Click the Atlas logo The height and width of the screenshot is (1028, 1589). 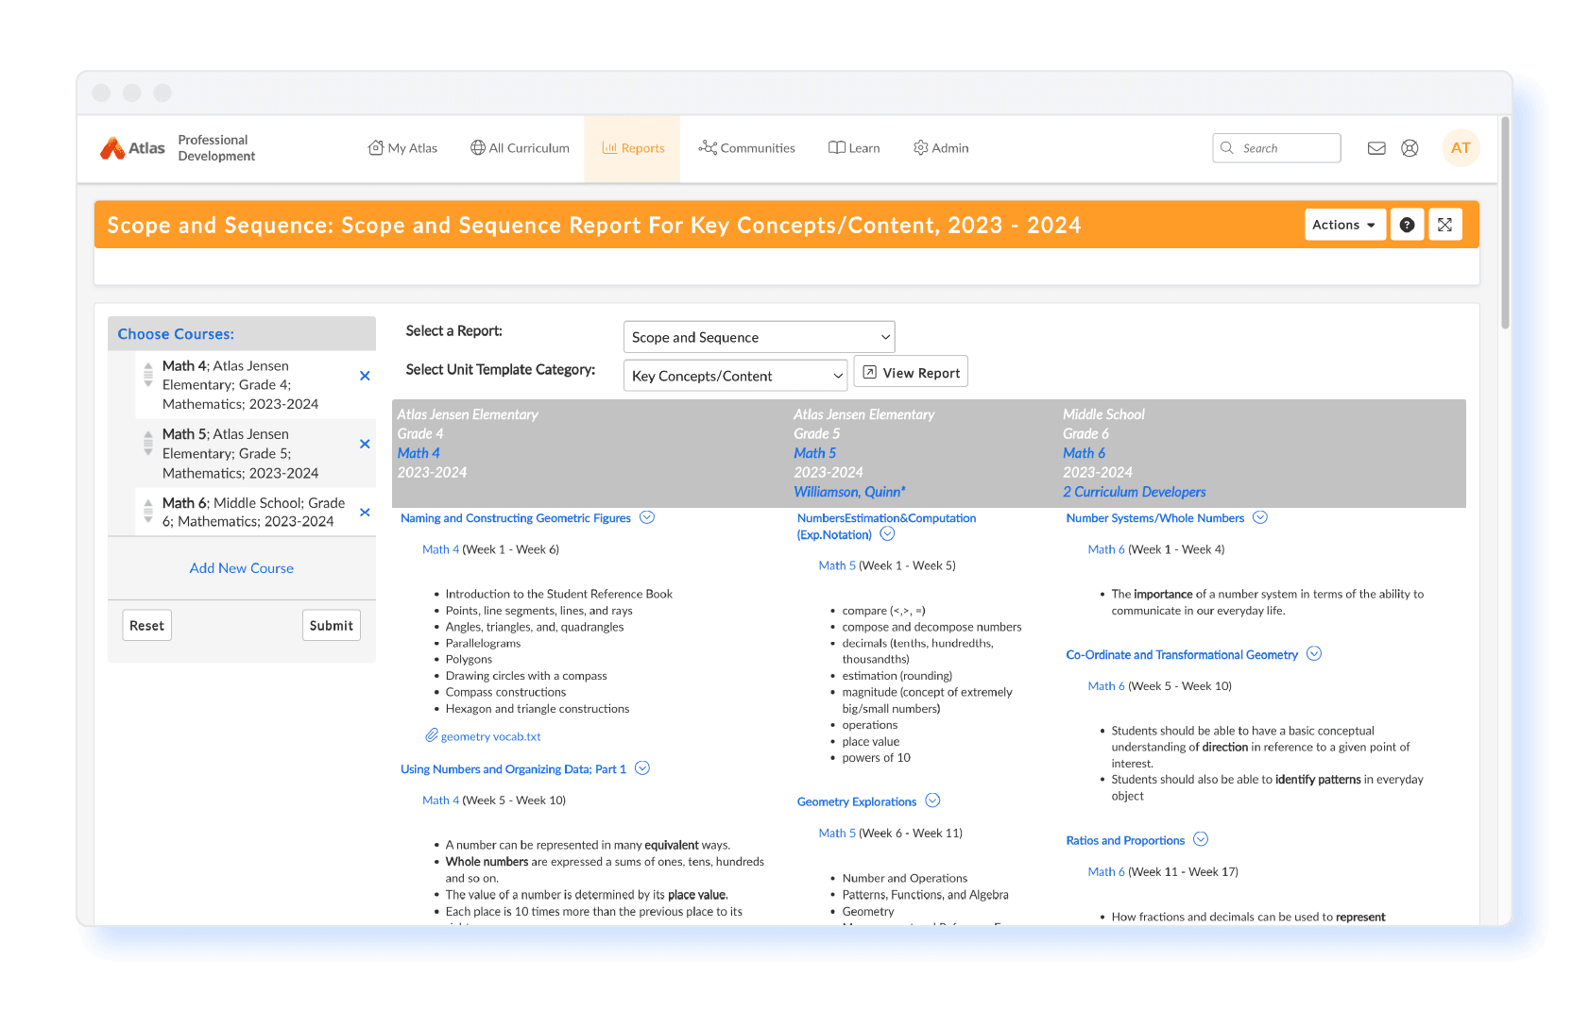click(132, 148)
